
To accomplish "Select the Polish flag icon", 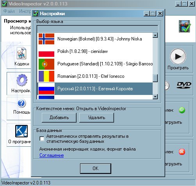I will point(46,51).
